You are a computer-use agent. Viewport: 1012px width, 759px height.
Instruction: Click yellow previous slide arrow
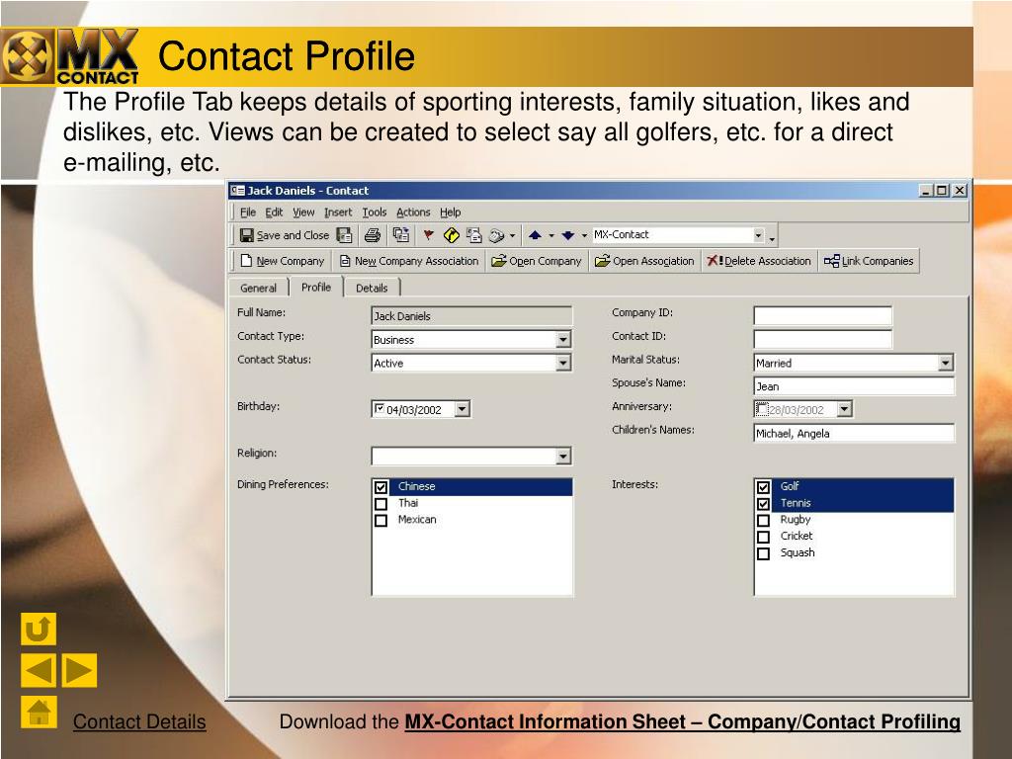[39, 670]
